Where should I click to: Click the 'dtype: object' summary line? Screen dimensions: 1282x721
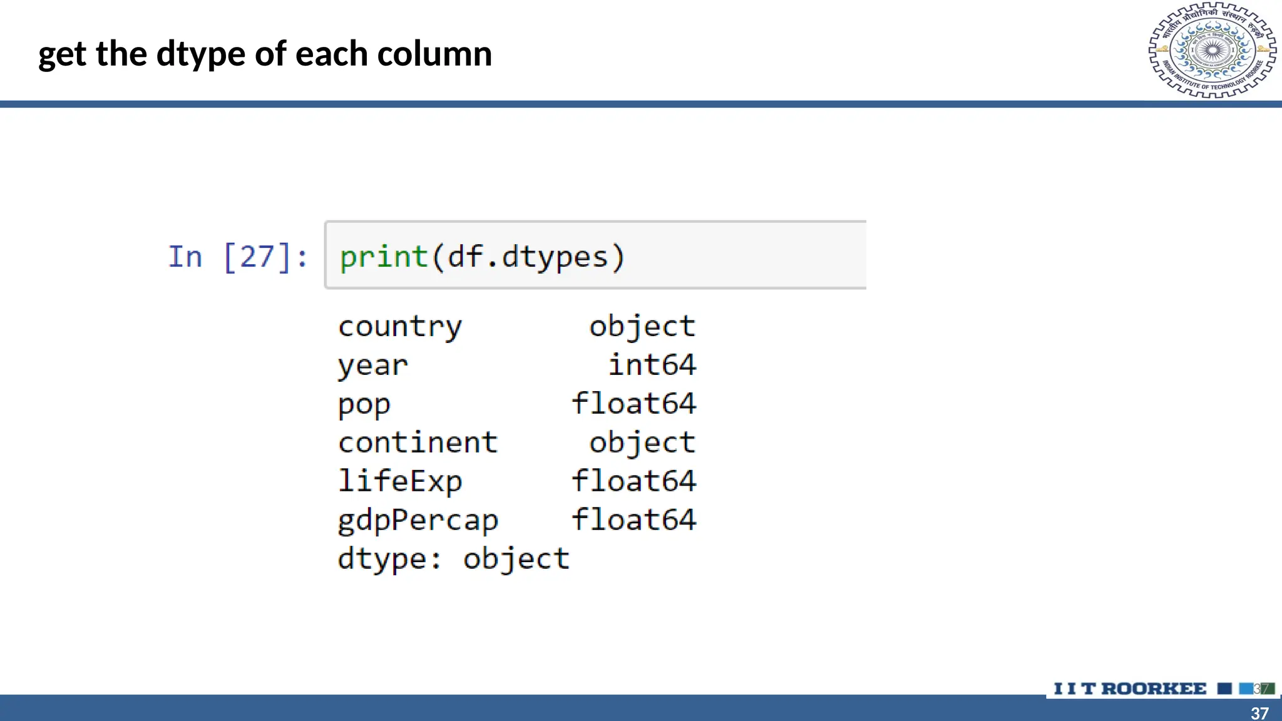pyautogui.click(x=453, y=559)
